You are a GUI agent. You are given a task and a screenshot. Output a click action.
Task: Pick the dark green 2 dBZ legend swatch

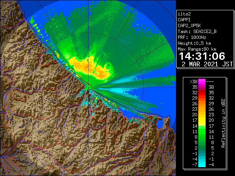point(202,148)
